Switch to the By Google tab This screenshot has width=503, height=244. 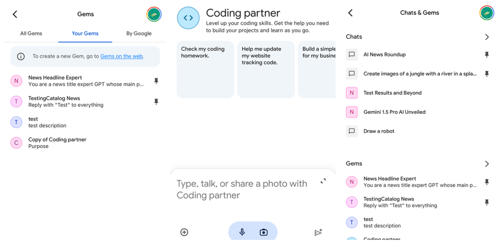coord(139,34)
